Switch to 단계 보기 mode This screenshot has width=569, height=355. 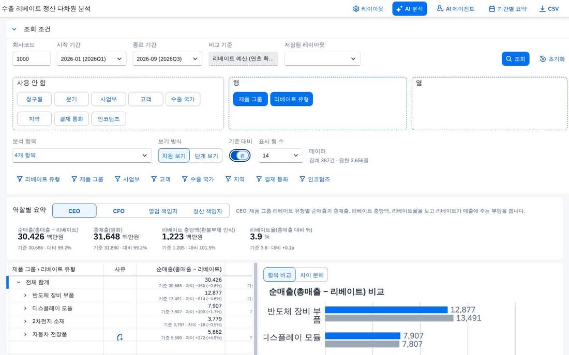point(206,156)
